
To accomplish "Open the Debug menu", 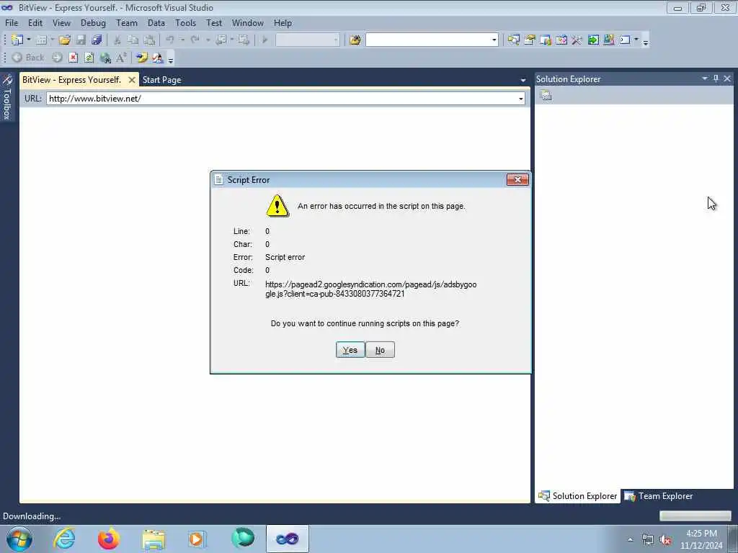I will point(93,22).
